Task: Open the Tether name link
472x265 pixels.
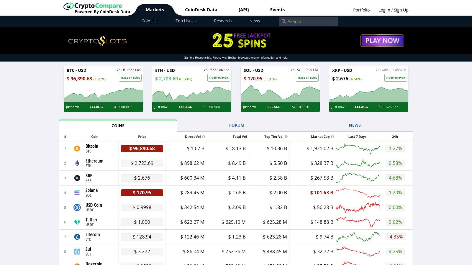Action: click(91, 220)
